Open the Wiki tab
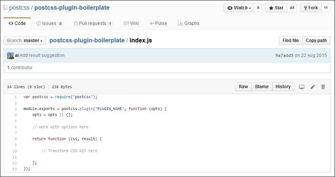335x177 pixels. point(131,23)
